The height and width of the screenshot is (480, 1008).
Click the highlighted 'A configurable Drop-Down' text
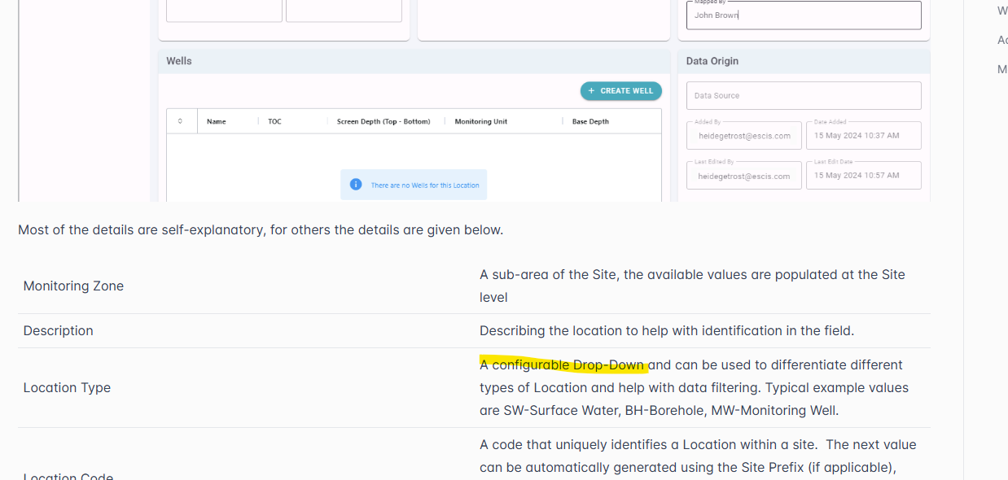[563, 365]
